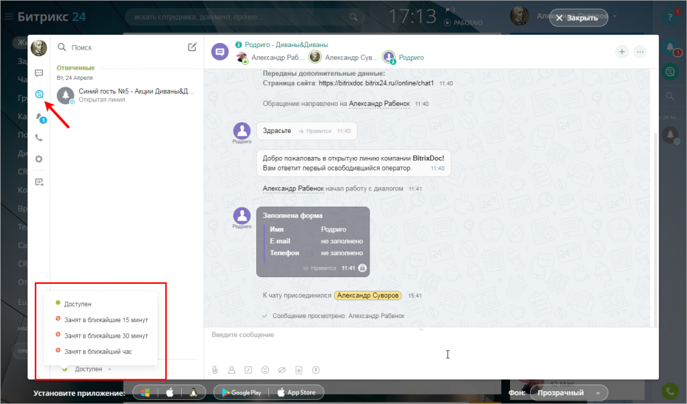Image resolution: width=687 pixels, height=404 pixels.
Task: Open the telephony phone tab
Action: coord(39,138)
